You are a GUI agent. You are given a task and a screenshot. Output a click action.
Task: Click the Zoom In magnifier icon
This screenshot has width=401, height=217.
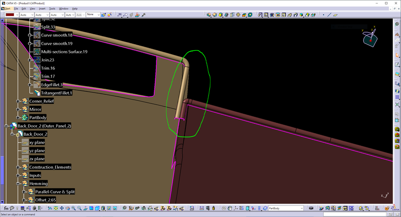coord(73,208)
